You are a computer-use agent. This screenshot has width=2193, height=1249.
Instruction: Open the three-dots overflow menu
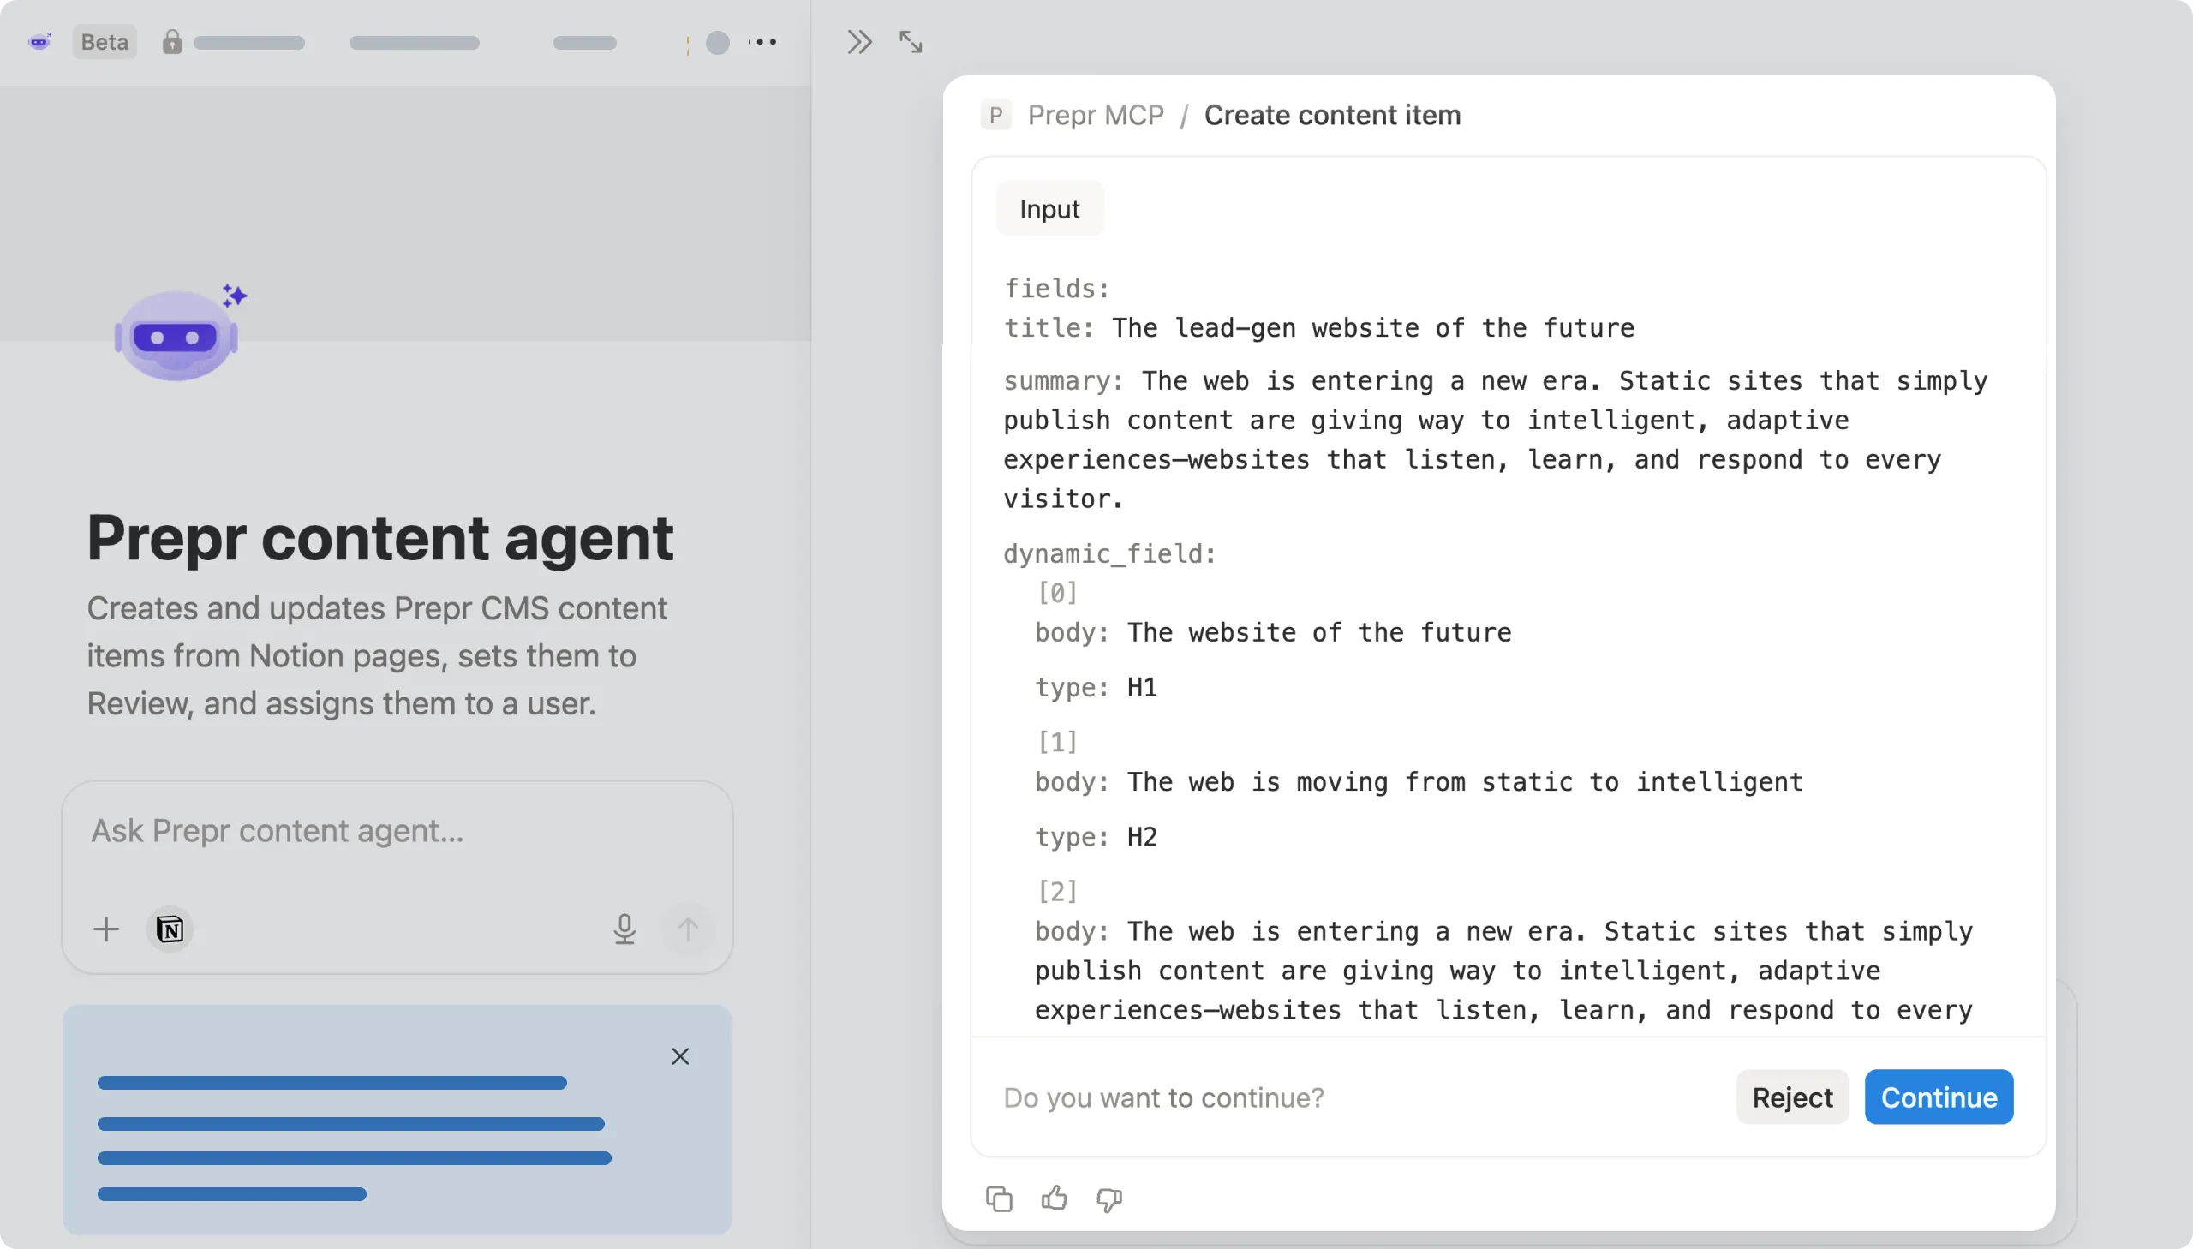click(x=763, y=41)
